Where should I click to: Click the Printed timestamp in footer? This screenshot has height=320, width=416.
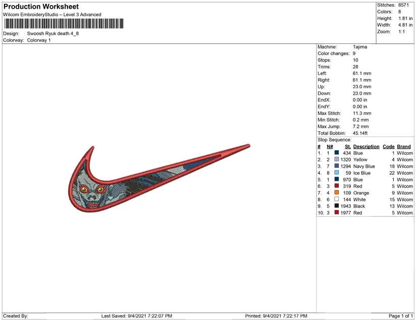point(276,316)
